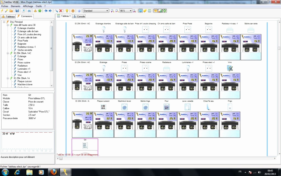Zoom in with the magnifier plus icon
The image size is (281, 176).
tap(112, 11)
